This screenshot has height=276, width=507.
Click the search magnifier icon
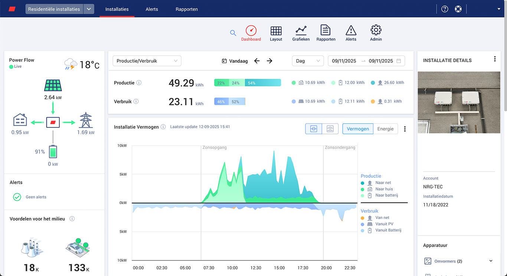233,33
